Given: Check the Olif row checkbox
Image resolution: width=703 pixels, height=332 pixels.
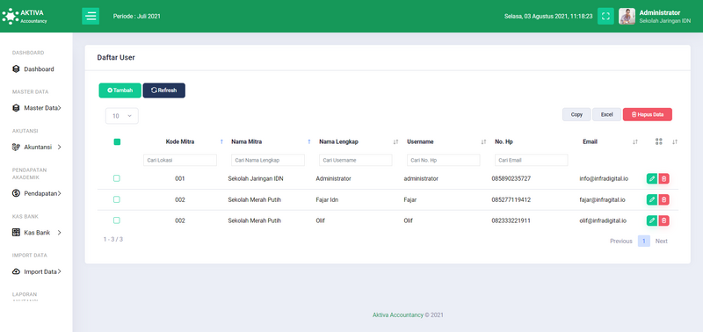Looking at the screenshot, I should tap(117, 220).
